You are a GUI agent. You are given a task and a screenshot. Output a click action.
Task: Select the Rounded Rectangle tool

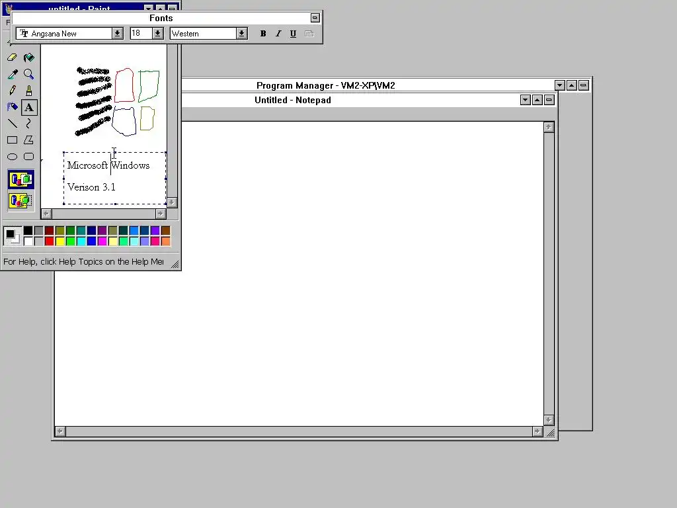(29, 156)
